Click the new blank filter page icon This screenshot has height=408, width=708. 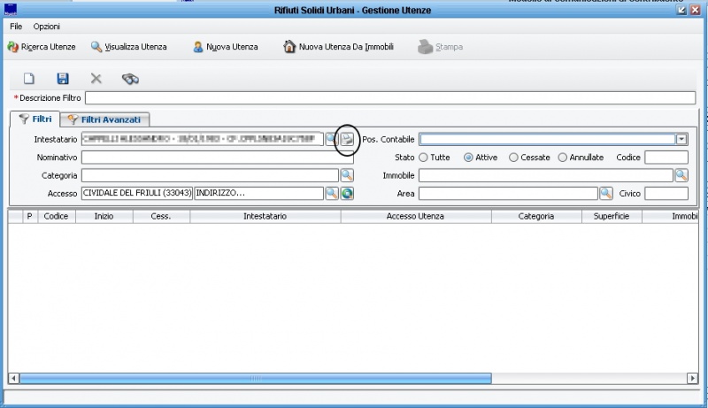pos(29,79)
